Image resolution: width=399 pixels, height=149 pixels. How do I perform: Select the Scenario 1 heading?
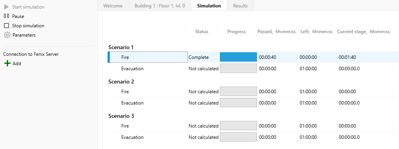tap(121, 47)
